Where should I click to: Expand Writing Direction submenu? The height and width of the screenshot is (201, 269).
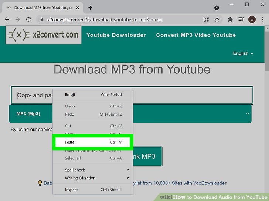click(93, 178)
